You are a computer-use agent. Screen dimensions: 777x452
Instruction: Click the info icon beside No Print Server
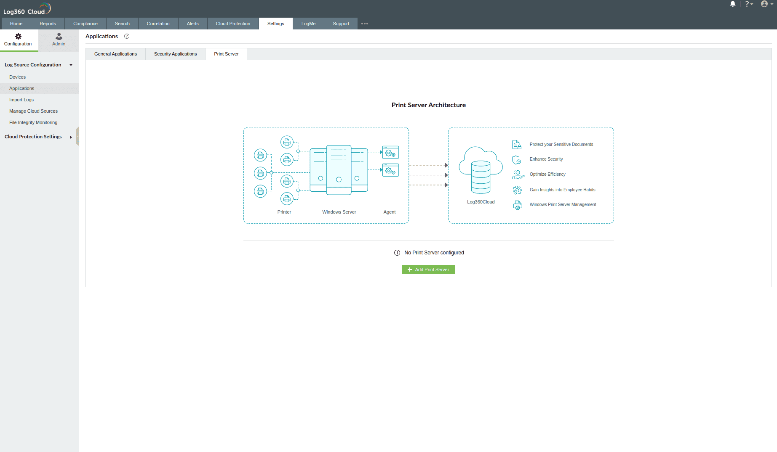[397, 253]
